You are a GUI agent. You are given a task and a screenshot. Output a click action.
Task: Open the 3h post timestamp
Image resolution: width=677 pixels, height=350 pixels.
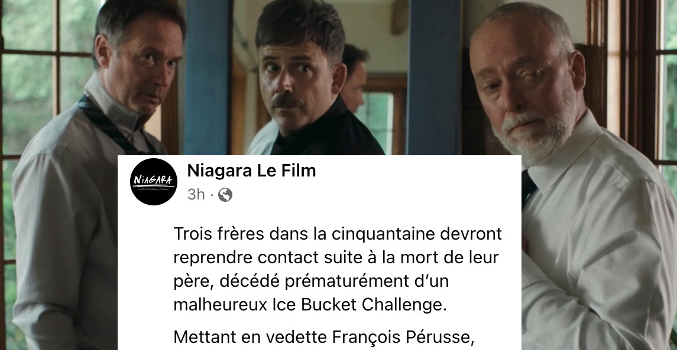pyautogui.click(x=196, y=195)
